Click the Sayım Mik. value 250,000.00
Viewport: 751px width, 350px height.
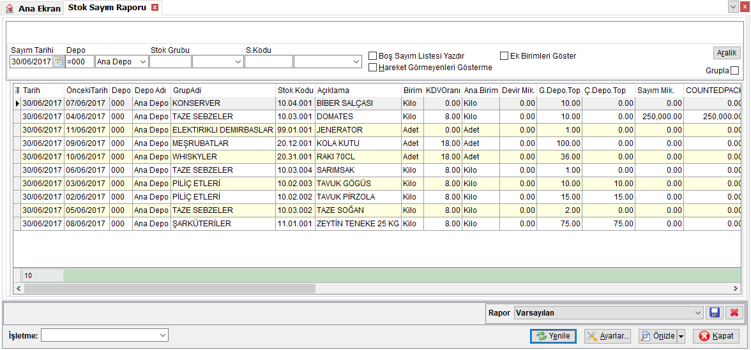tap(660, 117)
